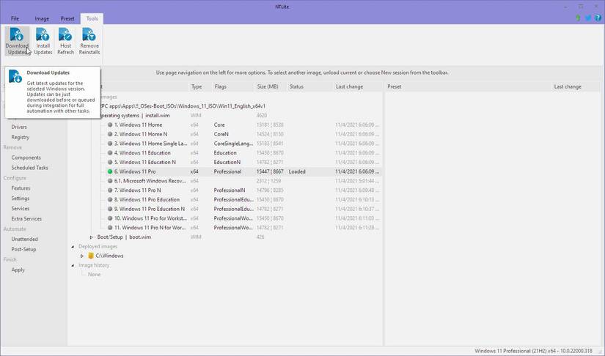Collapse the Image history section
This screenshot has width=605, height=356.
tap(73, 265)
